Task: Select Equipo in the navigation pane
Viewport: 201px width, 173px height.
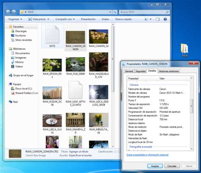Action: (x=17, y=84)
